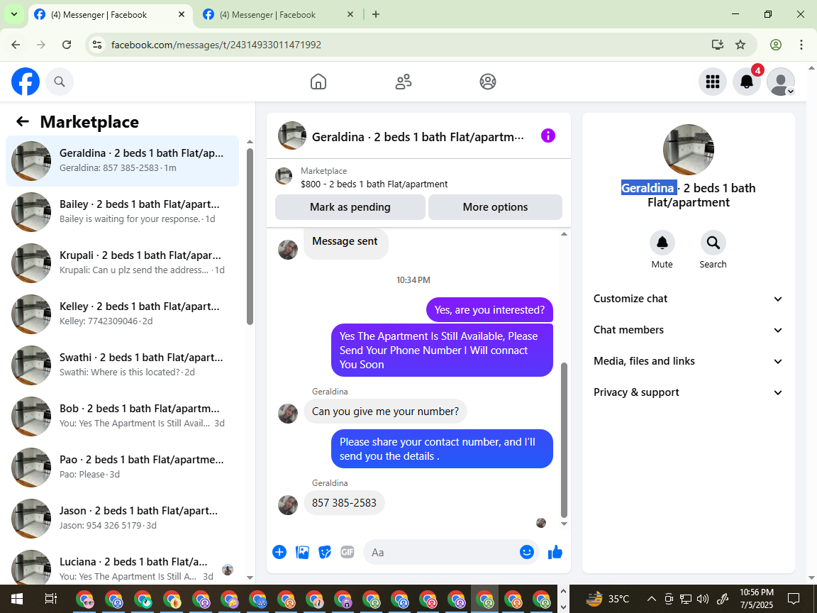Go back using the browser back arrow
817x613 pixels.
[16, 45]
